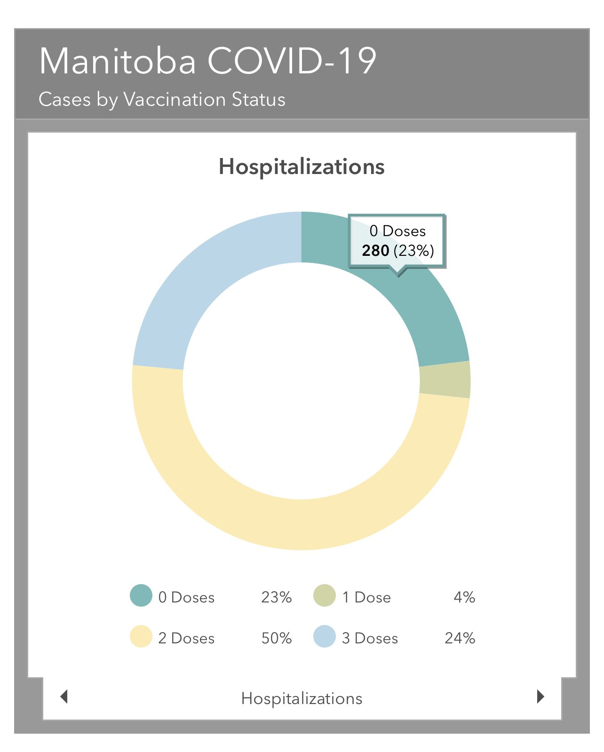Click the Manitoba COVID-19 header title
Viewport: 604px width, 752px height.
[207, 61]
